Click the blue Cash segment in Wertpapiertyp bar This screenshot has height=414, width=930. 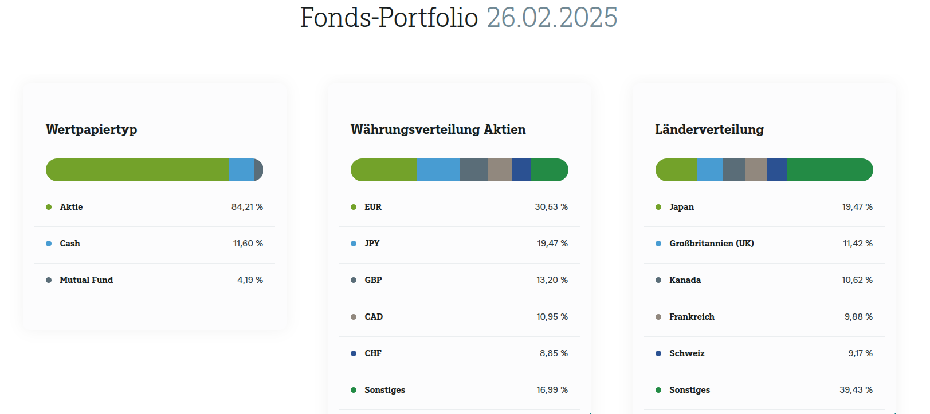241,170
